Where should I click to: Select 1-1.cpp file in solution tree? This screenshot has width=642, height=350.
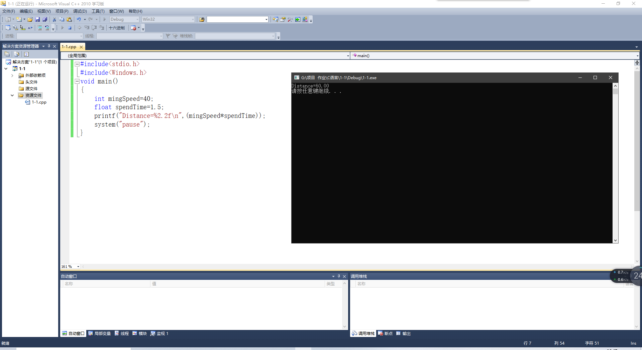[x=39, y=102]
